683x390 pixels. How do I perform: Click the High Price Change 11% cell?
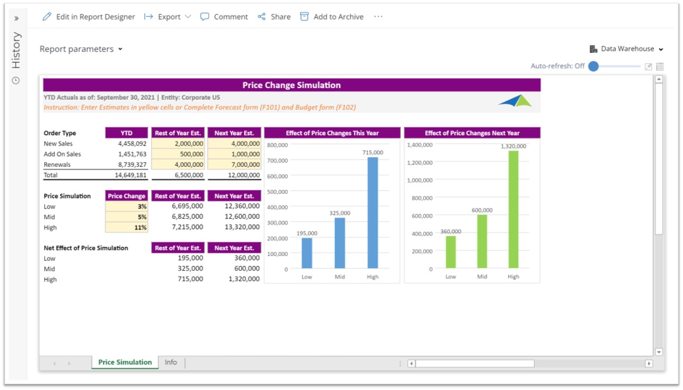click(126, 227)
